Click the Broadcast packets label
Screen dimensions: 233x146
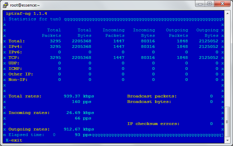tap(152, 96)
